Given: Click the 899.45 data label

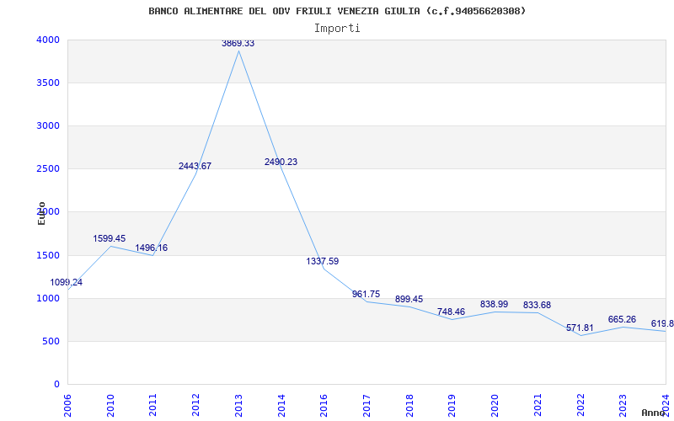Looking at the screenshot, I should point(409,300).
